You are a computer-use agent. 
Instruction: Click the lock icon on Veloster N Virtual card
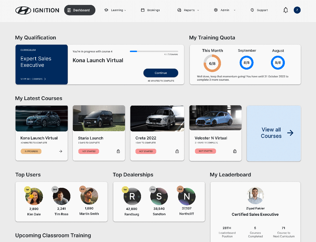235,151
